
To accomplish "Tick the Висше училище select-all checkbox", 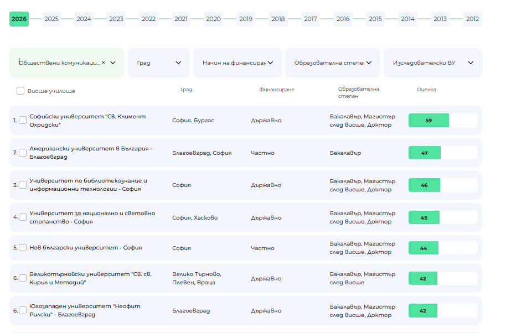I will click(x=20, y=91).
